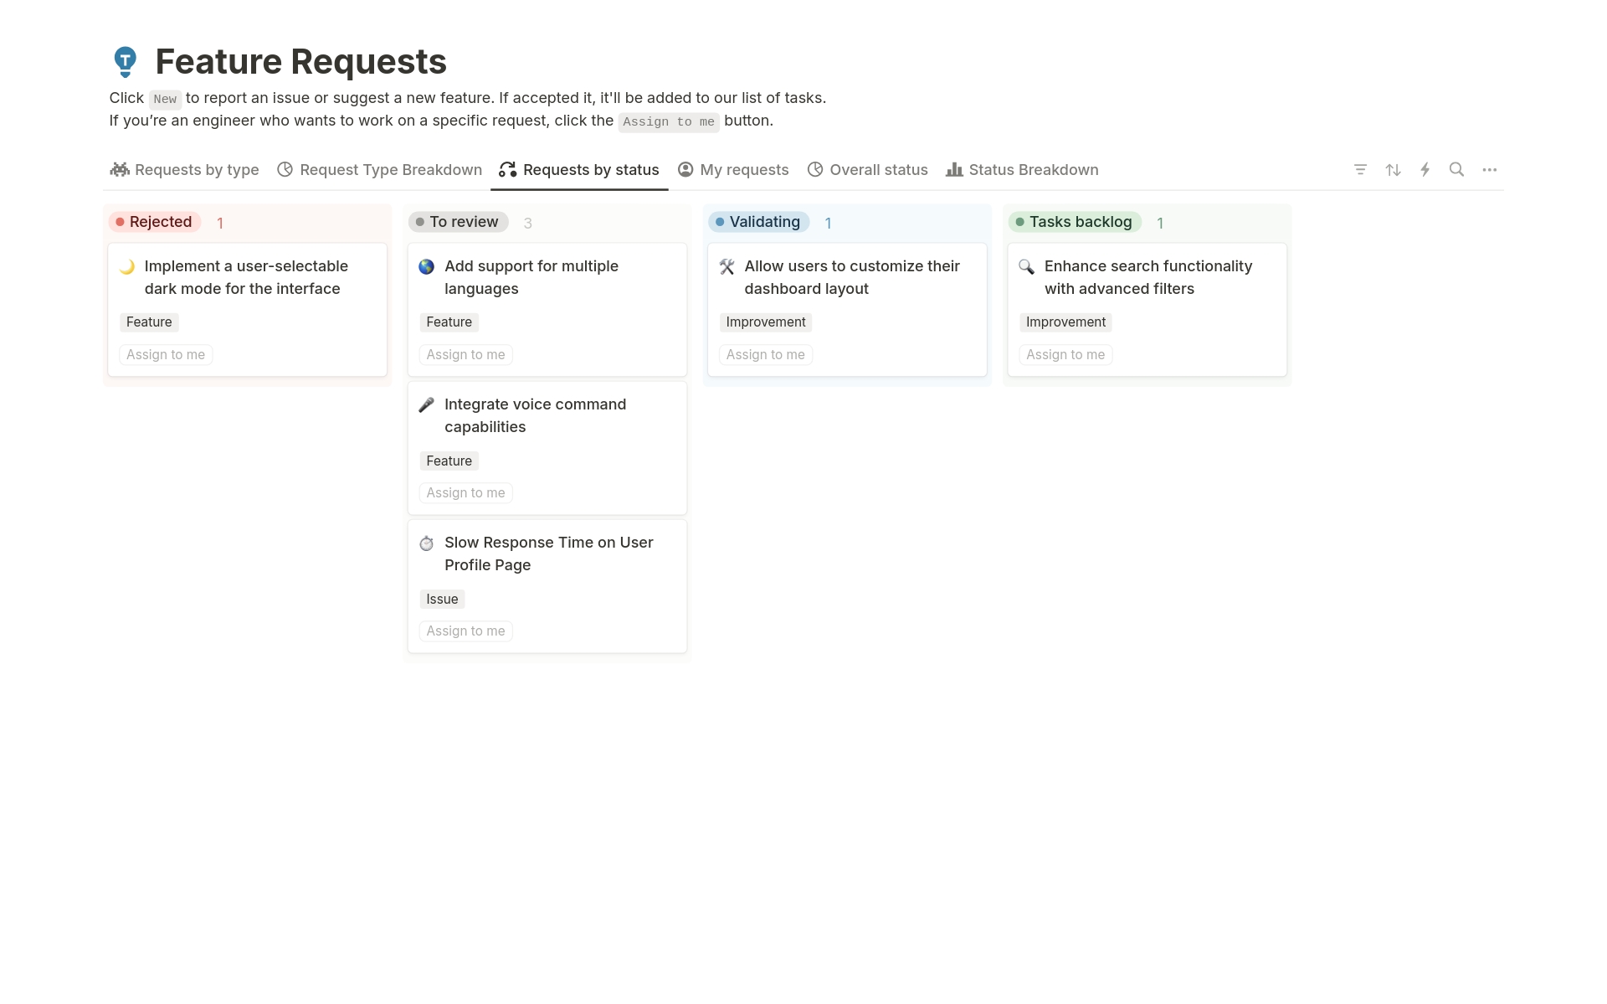
Task: Open the Status Breakdown tab
Action: pyautogui.click(x=1022, y=170)
